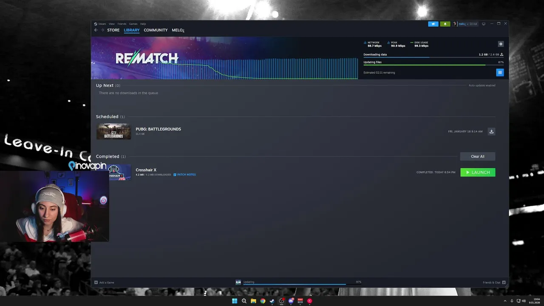The height and width of the screenshot is (306, 544).
Task: Open download settings gear
Action: click(x=501, y=44)
